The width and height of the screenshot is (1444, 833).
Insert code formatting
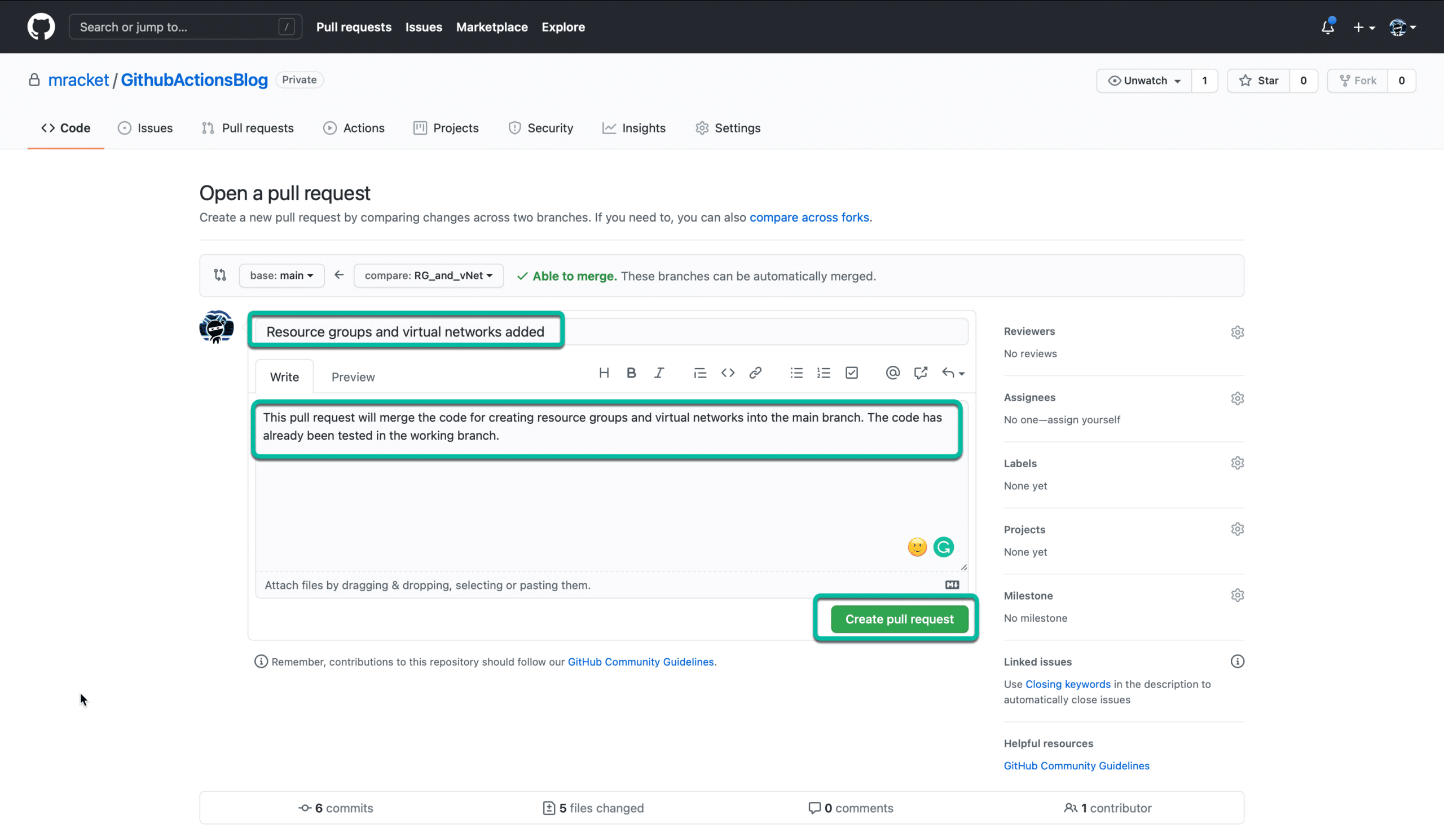(728, 373)
